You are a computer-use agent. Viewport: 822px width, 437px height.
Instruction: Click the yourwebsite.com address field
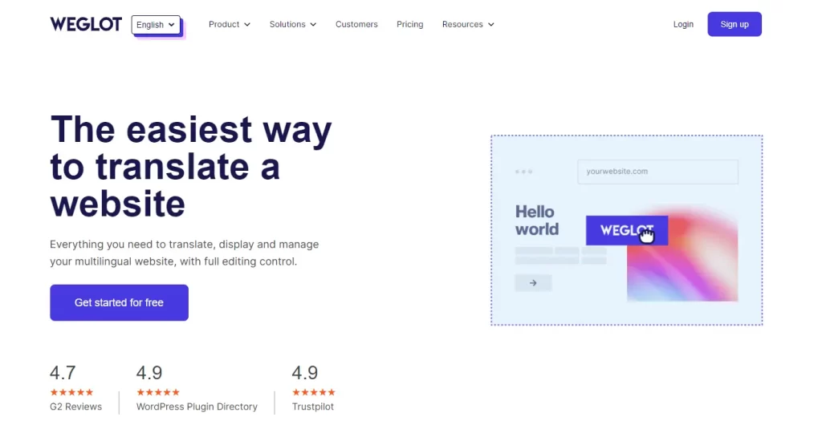pos(658,172)
